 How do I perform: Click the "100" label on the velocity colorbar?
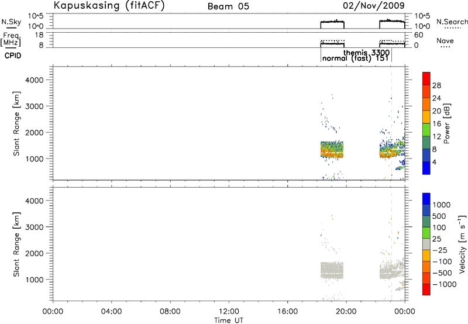[x=439, y=228]
